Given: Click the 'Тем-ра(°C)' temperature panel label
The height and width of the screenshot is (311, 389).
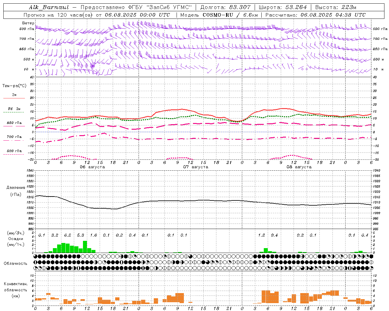Looking at the screenshot, I should (x=14, y=86).
